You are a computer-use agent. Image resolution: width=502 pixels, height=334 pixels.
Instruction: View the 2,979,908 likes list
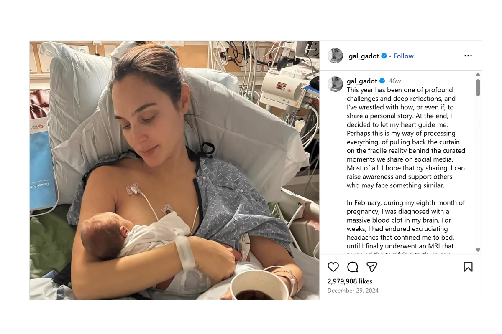coord(350,281)
